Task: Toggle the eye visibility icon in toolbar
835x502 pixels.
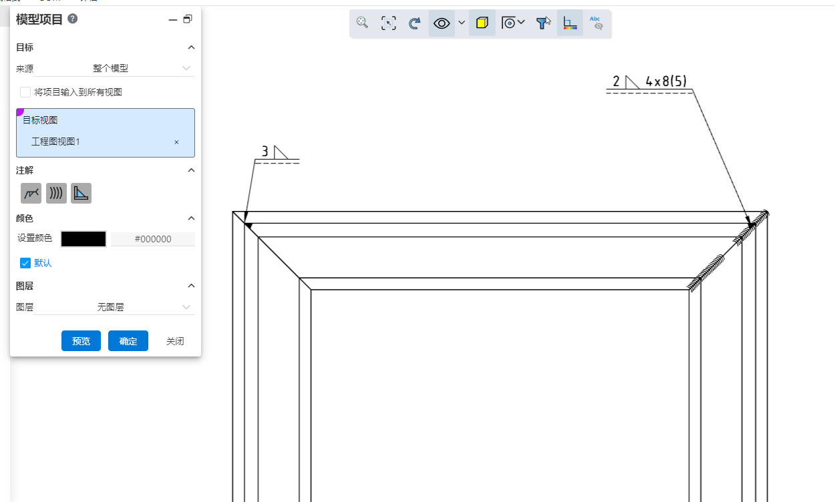Action: [x=442, y=23]
